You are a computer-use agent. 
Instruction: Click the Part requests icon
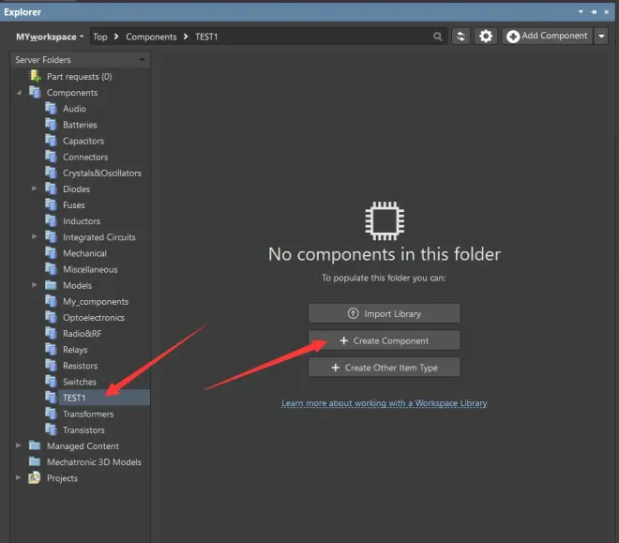pyautogui.click(x=35, y=76)
